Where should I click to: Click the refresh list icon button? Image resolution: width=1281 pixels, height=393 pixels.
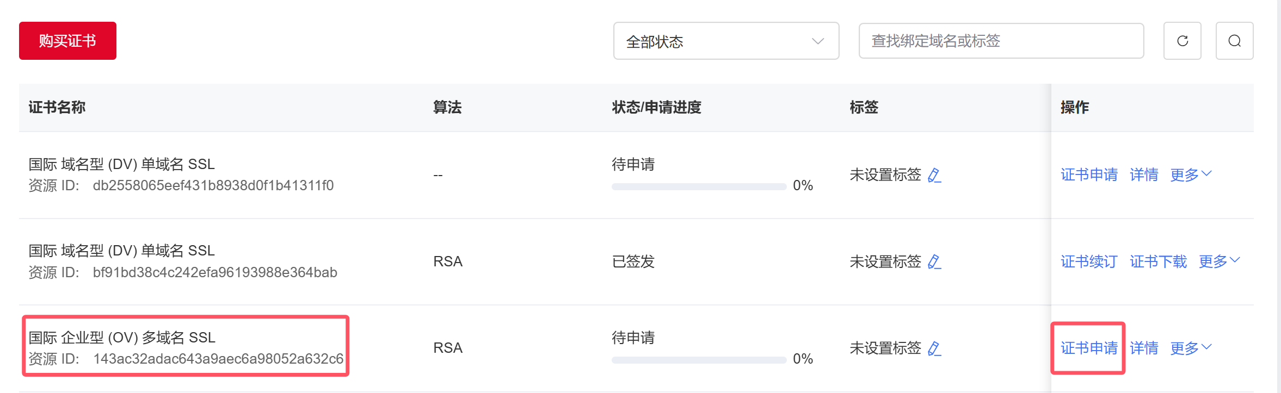(x=1182, y=41)
